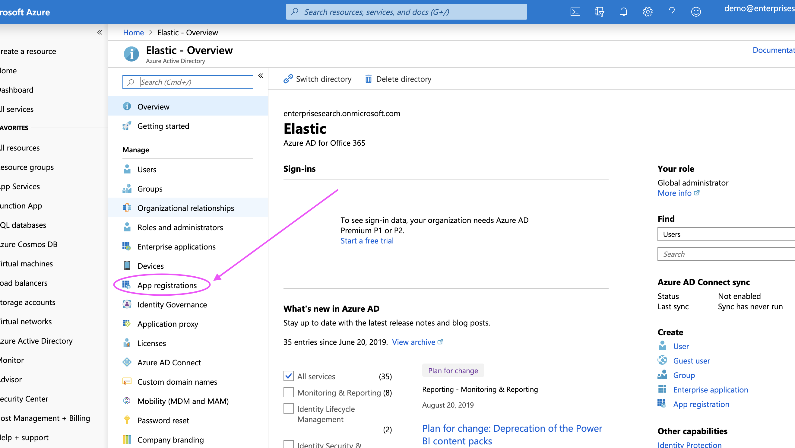795x448 pixels.
Task: Click the Home breadcrumb link
Action: click(133, 33)
